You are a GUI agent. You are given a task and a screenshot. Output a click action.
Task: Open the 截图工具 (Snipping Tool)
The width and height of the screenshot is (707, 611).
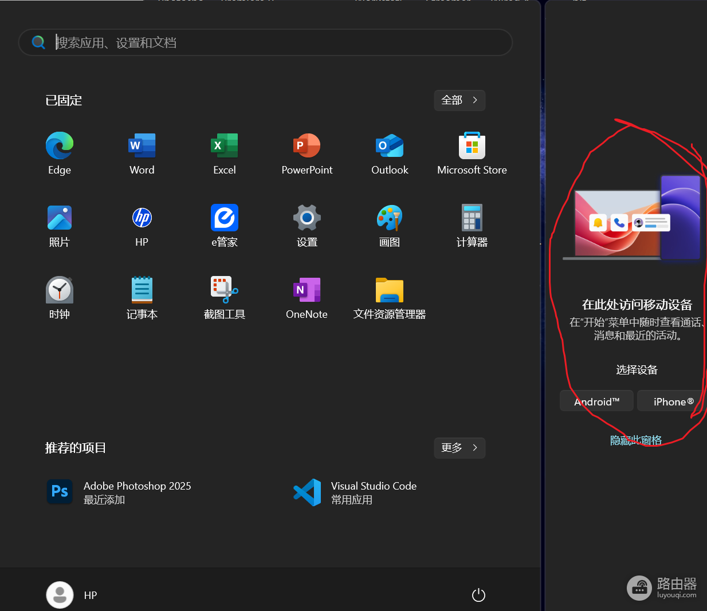tap(225, 290)
